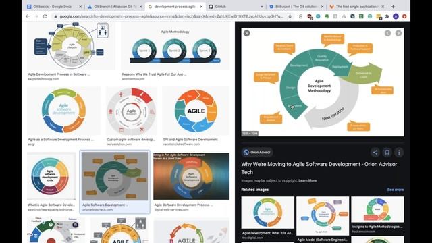Open SPI and Agile Software Development image

(196, 111)
